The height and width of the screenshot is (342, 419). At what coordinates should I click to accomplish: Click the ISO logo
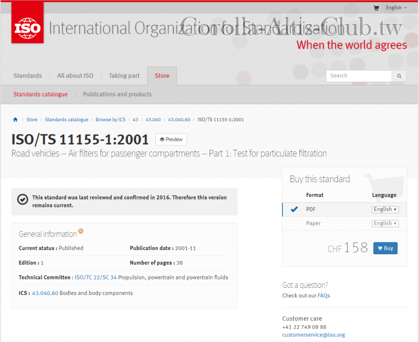pyautogui.click(x=27, y=23)
